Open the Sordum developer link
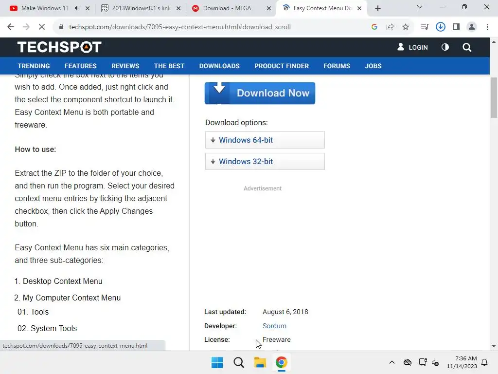Screen dimensions: 498x374 (x=274, y=326)
